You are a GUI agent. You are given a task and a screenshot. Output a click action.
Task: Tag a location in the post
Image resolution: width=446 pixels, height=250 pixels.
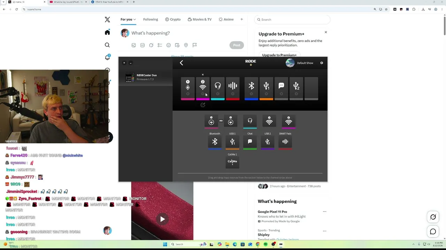point(186,45)
